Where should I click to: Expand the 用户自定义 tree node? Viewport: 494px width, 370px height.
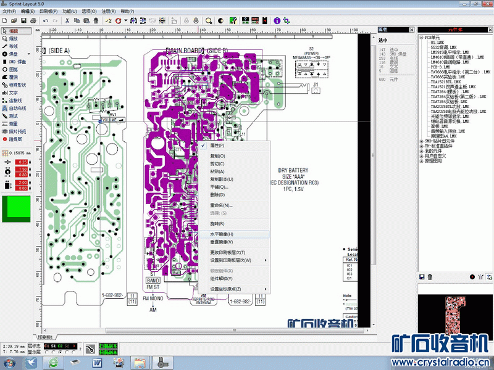421,156
